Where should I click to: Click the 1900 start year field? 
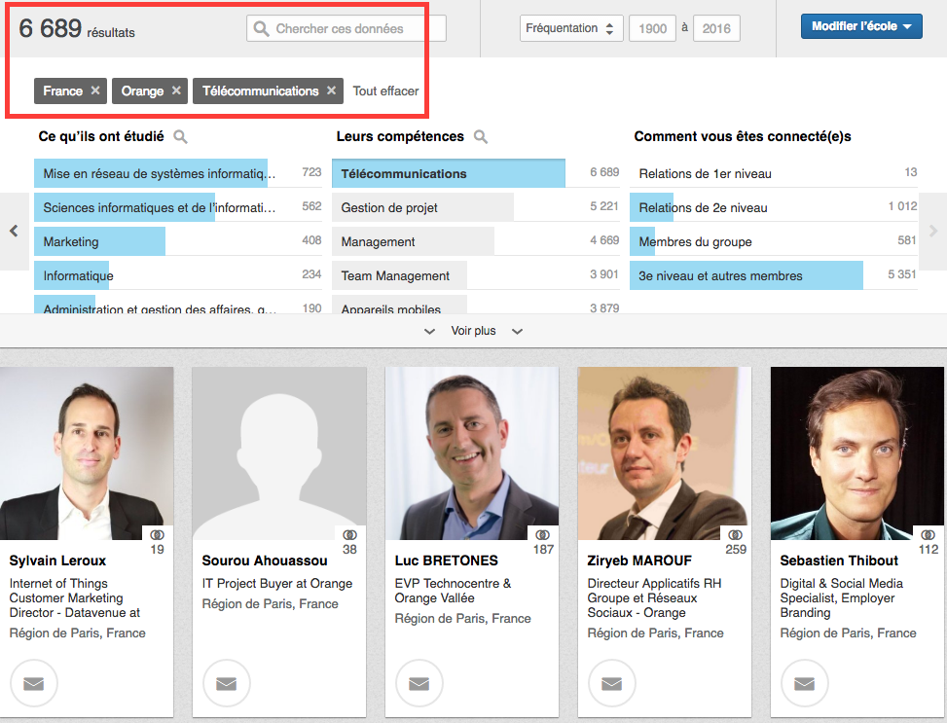(x=652, y=28)
